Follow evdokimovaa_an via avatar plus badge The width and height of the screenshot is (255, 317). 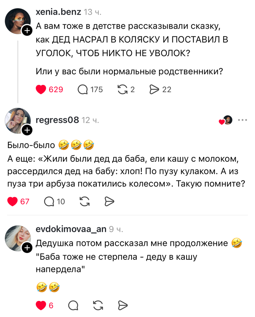(27, 248)
